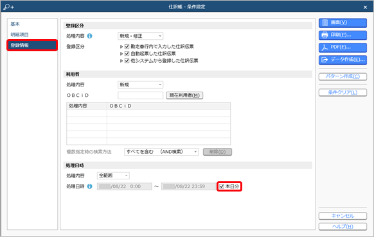Expand 自動起票した仕訳伝票 tree arrow

point(121,54)
